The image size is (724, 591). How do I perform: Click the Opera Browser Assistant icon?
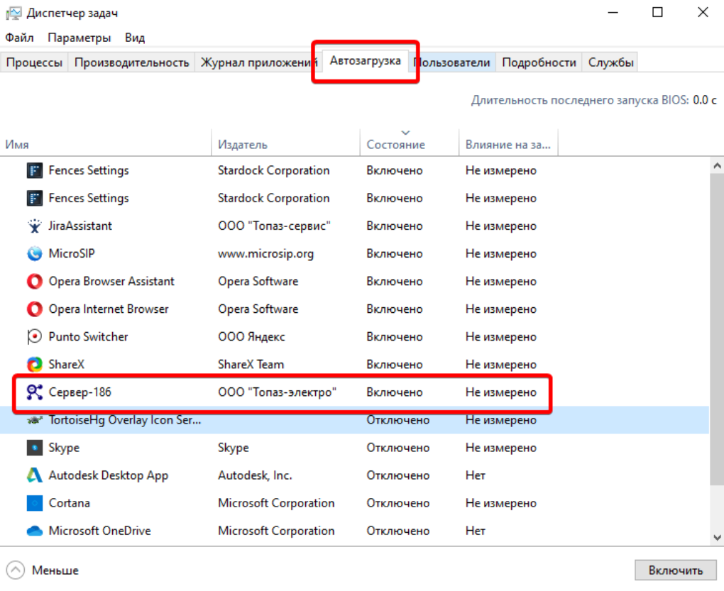click(x=35, y=282)
